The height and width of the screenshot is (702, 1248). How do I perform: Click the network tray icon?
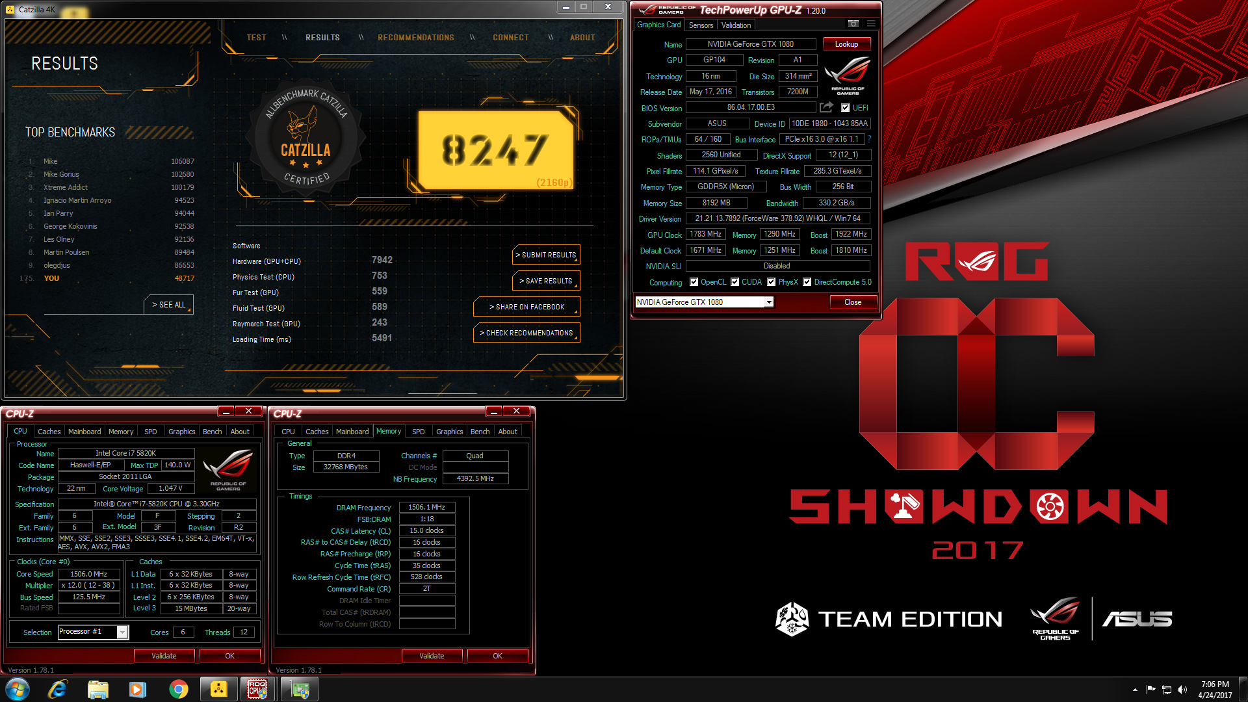pos(1167,690)
